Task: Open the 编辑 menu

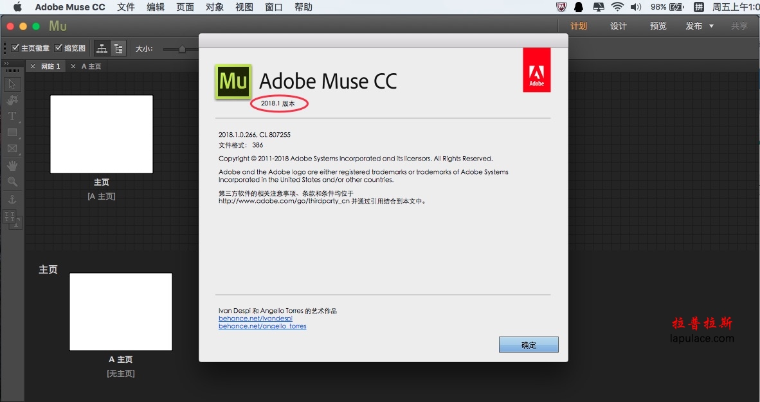Action: click(156, 7)
